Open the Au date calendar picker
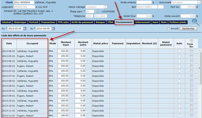 pos(53,29)
